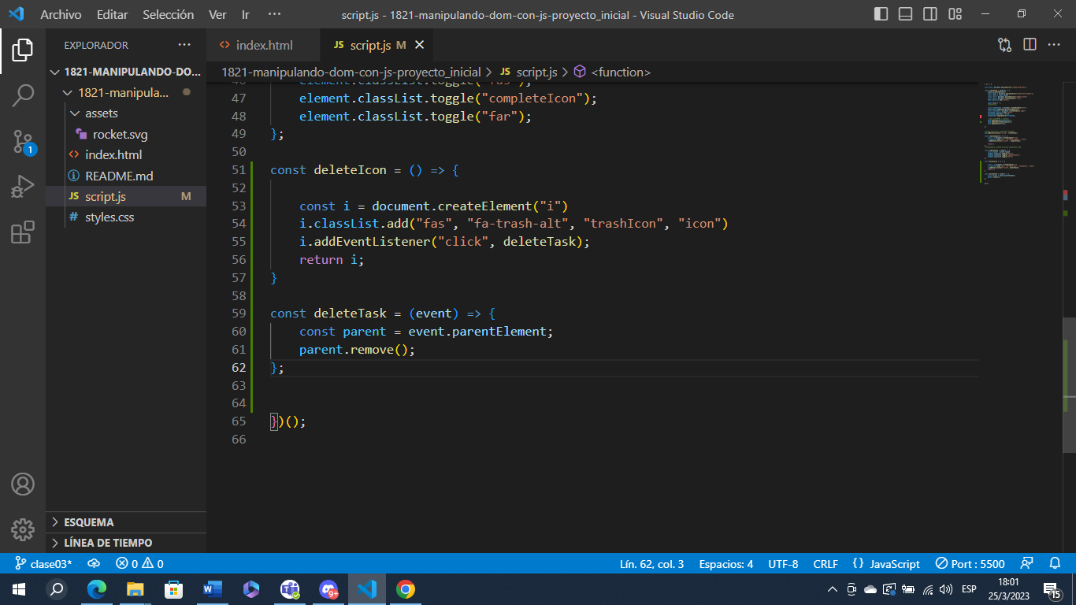The image size is (1076, 605).
Task: Click Lín. 62, col. 3 to go to line
Action: 651,564
